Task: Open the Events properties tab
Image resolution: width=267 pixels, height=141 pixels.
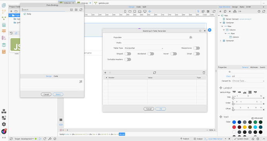Action: (262, 67)
